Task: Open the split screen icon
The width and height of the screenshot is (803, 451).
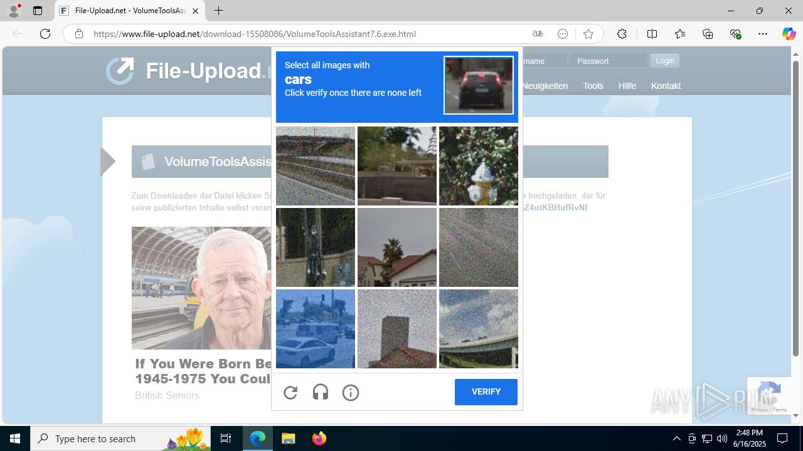Action: [652, 34]
